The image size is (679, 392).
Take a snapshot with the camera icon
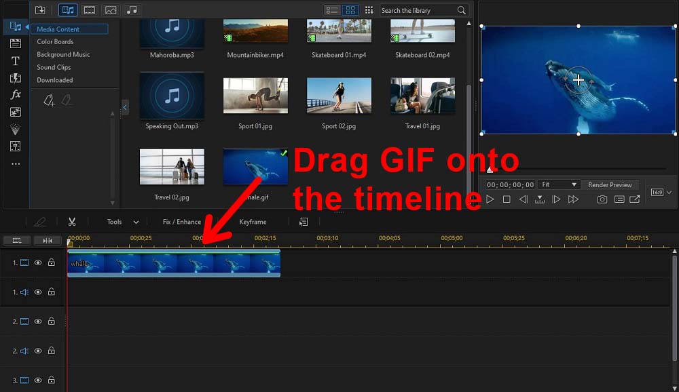click(x=602, y=200)
